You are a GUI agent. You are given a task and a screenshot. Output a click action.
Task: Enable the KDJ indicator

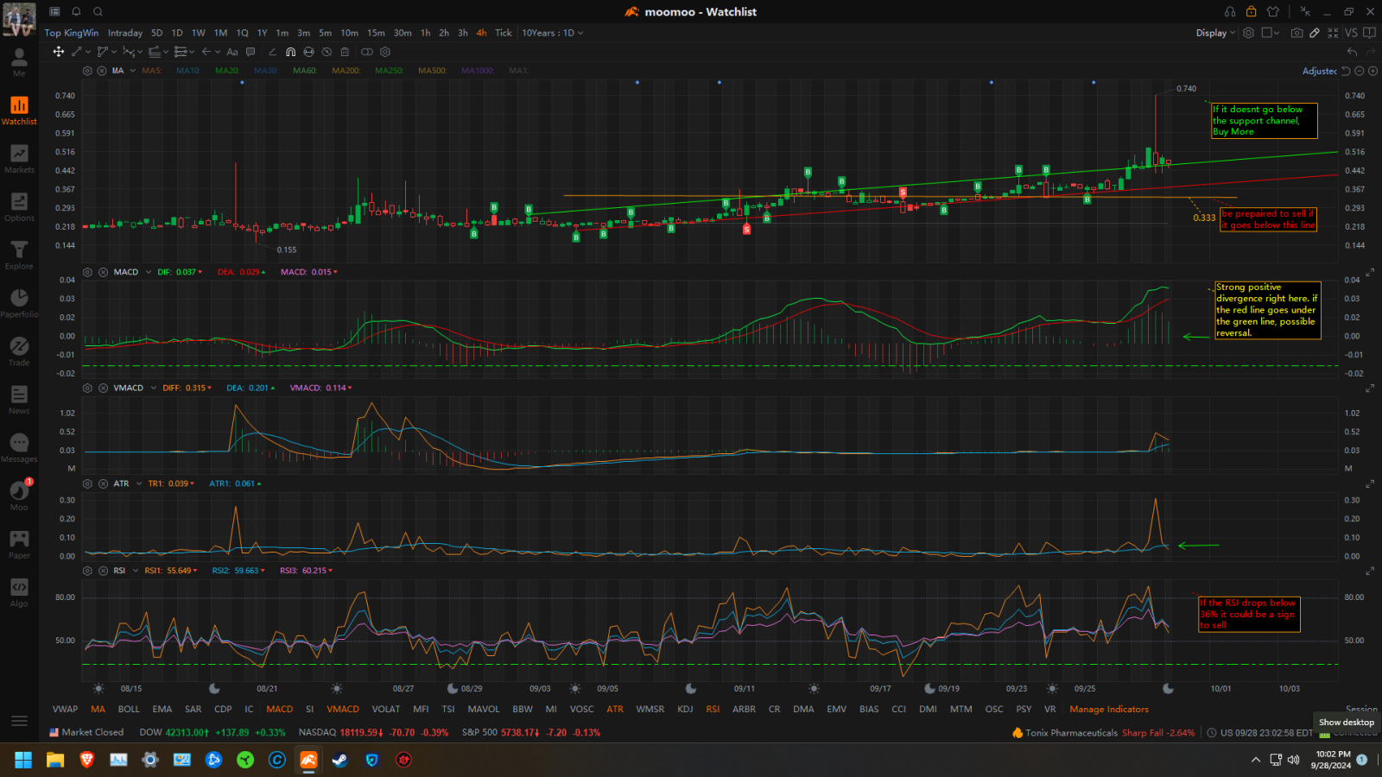click(685, 709)
